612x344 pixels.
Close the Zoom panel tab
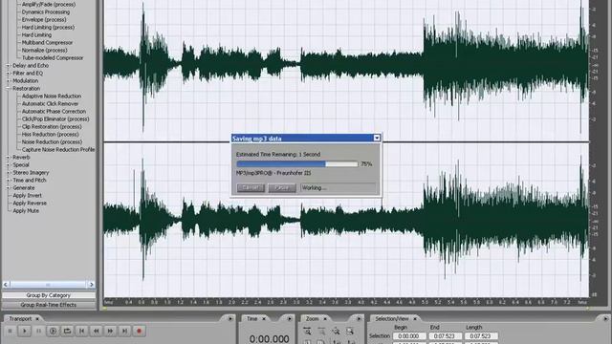click(325, 318)
